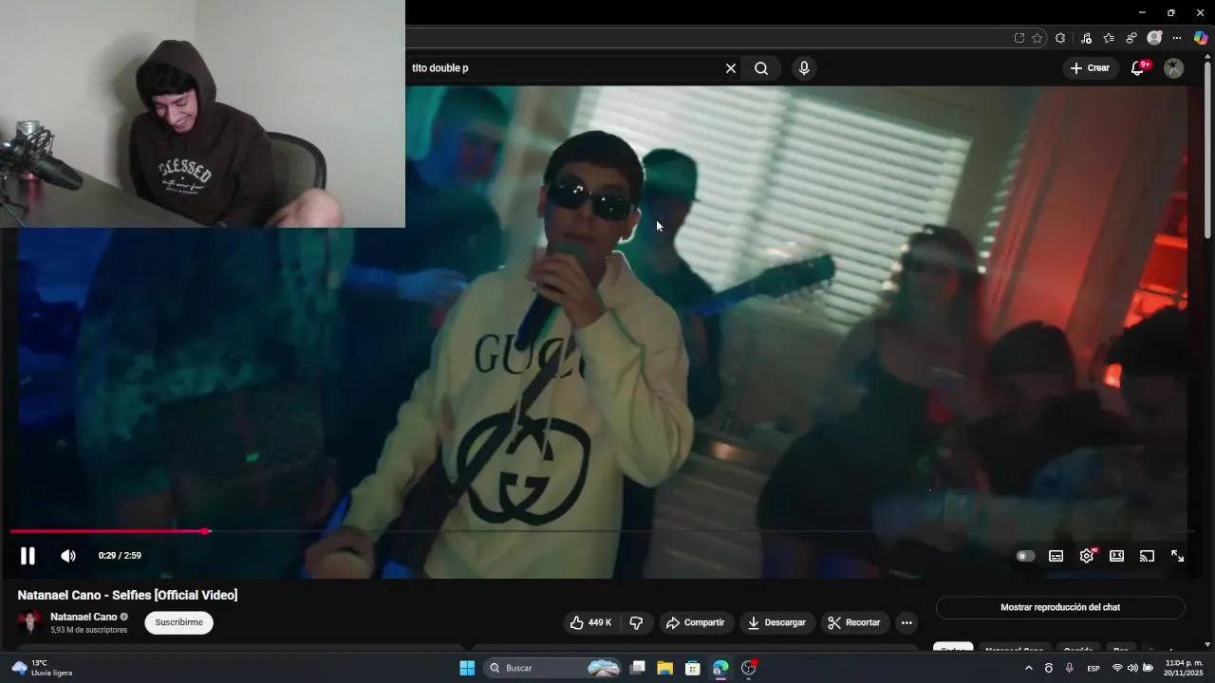The height and width of the screenshot is (683, 1215).
Task: Run search with the magnifier icon
Action: point(761,68)
